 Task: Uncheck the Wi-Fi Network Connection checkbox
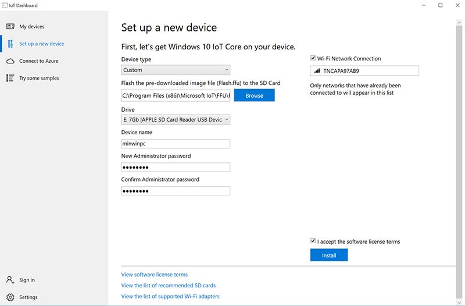point(313,59)
